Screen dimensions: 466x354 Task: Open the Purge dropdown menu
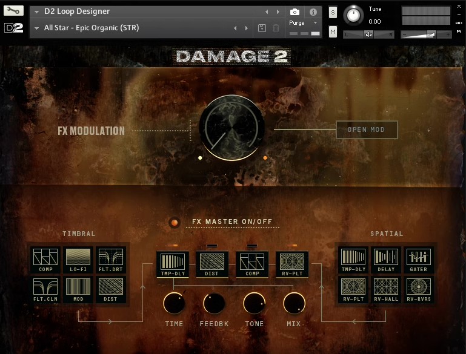click(x=315, y=22)
